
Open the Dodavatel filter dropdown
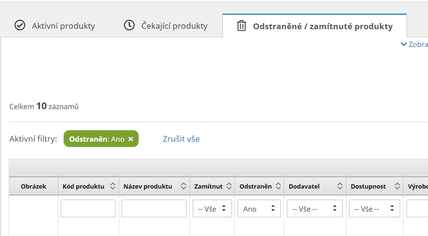(x=315, y=209)
